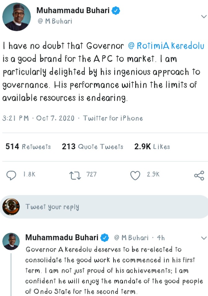208x296 pixels.
Task: Click your own avatar beside reply box
Action: [x=11, y=207]
